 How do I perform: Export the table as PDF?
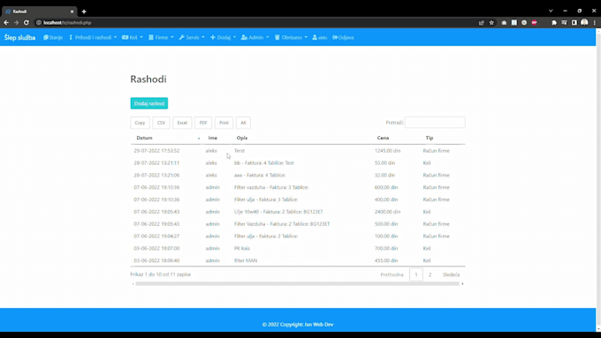coord(203,123)
